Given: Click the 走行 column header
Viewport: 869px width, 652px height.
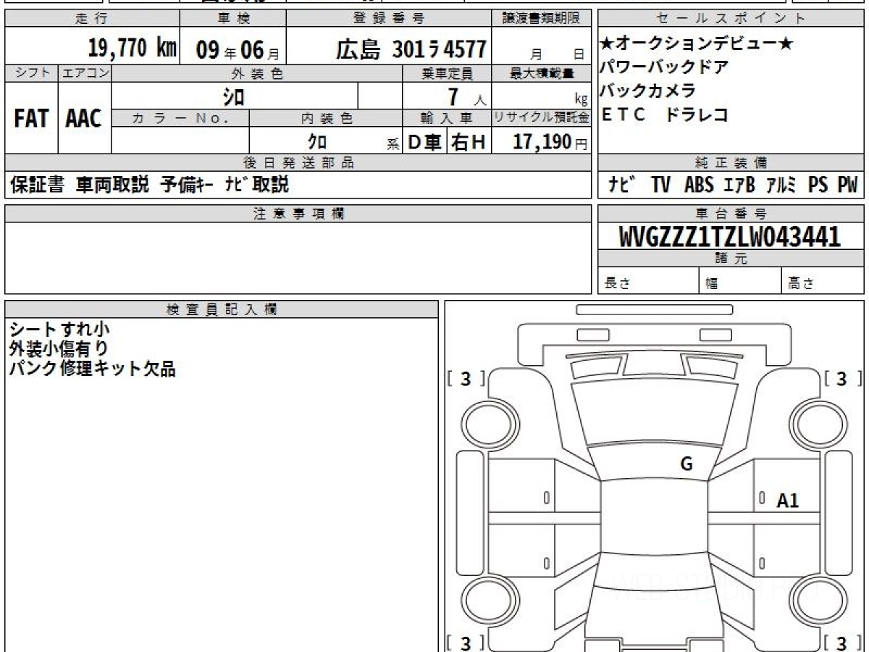Looking at the screenshot, I should [x=91, y=19].
